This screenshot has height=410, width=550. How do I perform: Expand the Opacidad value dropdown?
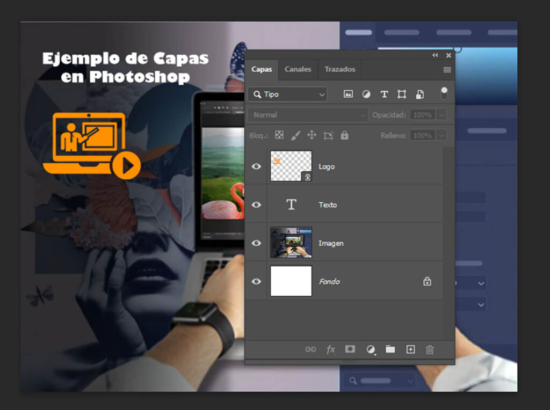coord(442,114)
